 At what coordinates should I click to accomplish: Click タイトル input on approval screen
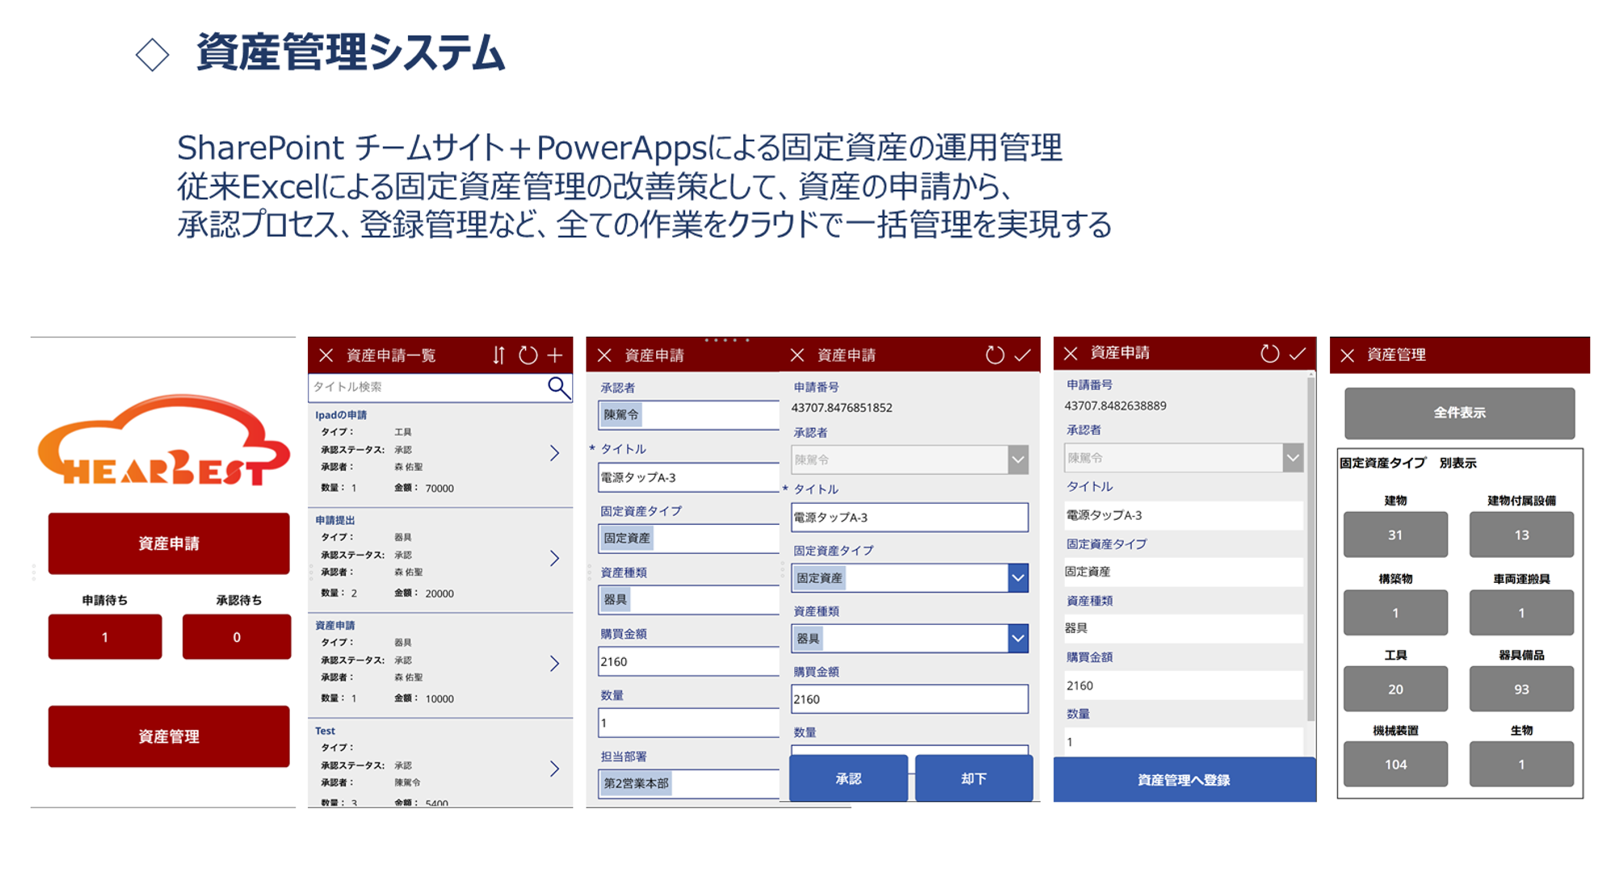[x=910, y=518]
